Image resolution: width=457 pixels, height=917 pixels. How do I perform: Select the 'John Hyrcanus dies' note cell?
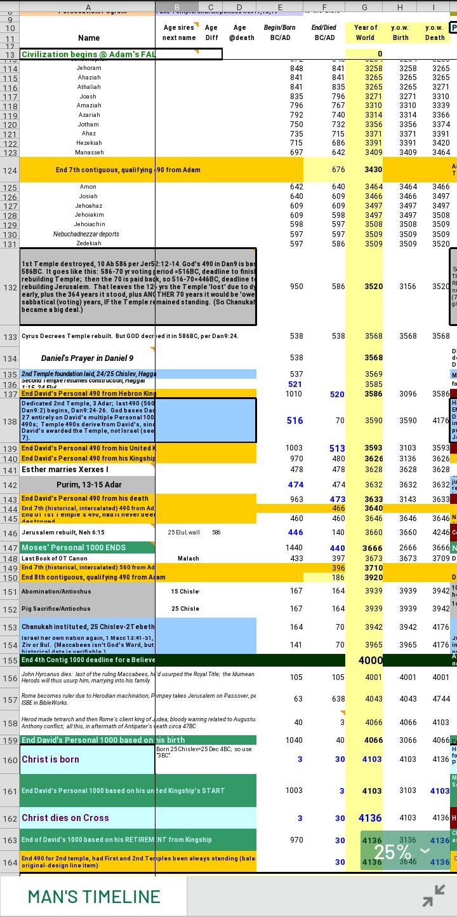point(138,677)
